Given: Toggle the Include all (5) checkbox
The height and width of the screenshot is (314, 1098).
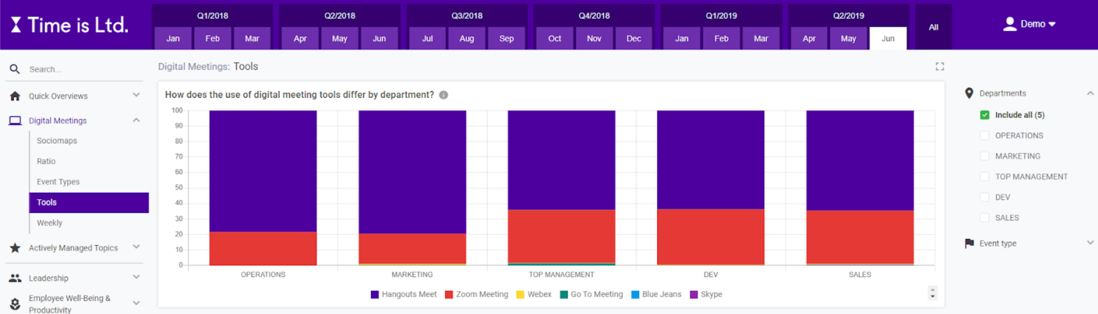Looking at the screenshot, I should pyautogui.click(x=984, y=115).
